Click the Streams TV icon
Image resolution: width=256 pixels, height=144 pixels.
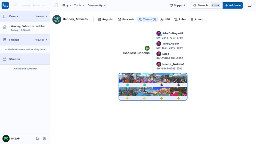(4, 59)
